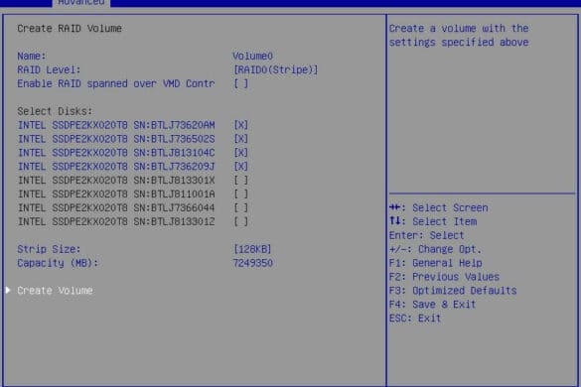
Task: Select the Create Volume option
Action: pos(55,291)
